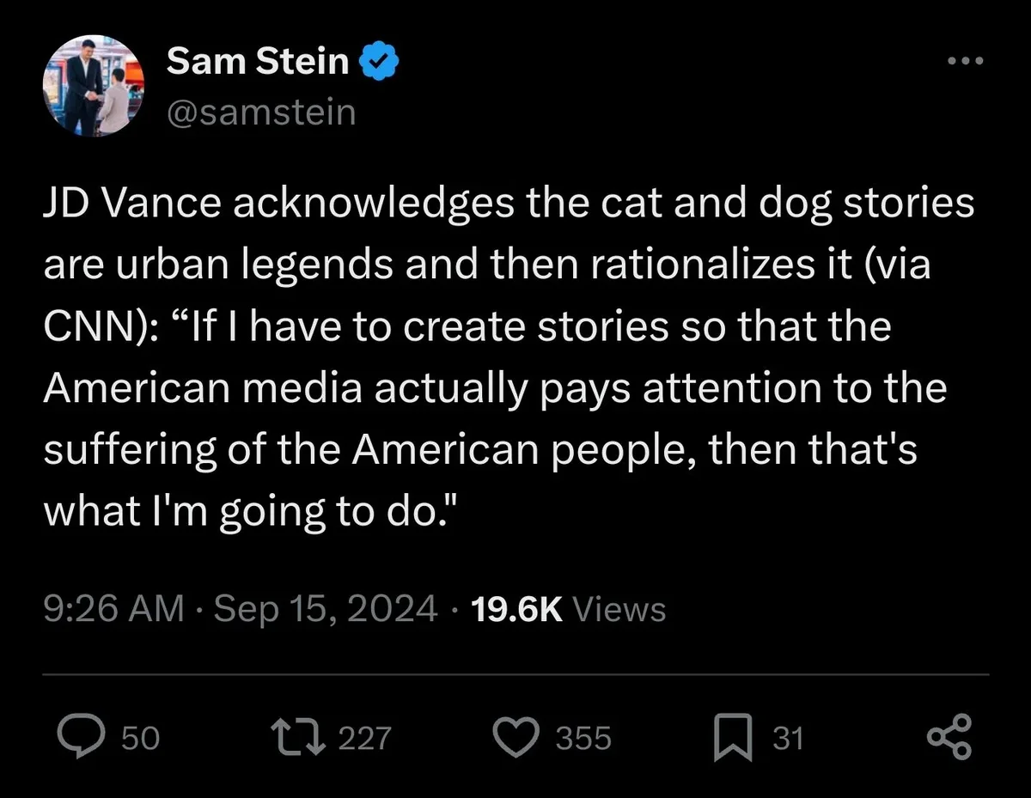Click the bookmark count 31
The height and width of the screenshot is (798, 1031).
pos(788,739)
